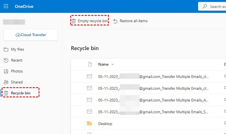The width and height of the screenshot is (226, 134).
Task: Open Cloud Transfer button
Action: point(31,35)
